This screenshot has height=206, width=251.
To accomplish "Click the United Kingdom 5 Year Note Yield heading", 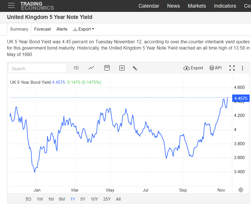I will (50, 17).
